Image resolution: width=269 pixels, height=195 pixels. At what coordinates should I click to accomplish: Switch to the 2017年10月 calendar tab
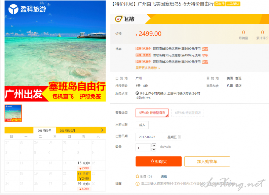pyautogui.click(x=67, y=131)
